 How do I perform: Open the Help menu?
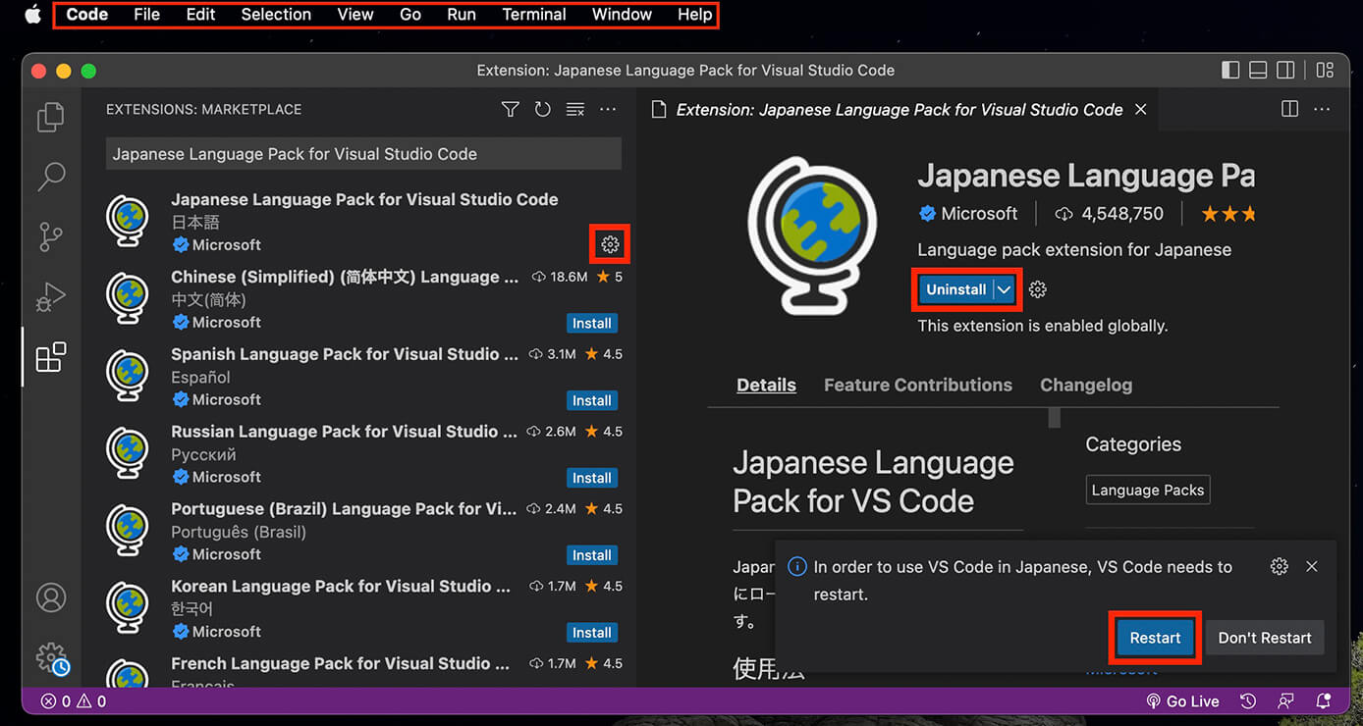click(694, 15)
